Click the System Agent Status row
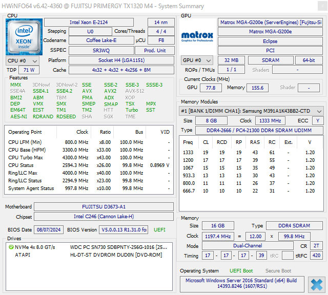The height and width of the screenshot is (295, 328). tap(89, 188)
